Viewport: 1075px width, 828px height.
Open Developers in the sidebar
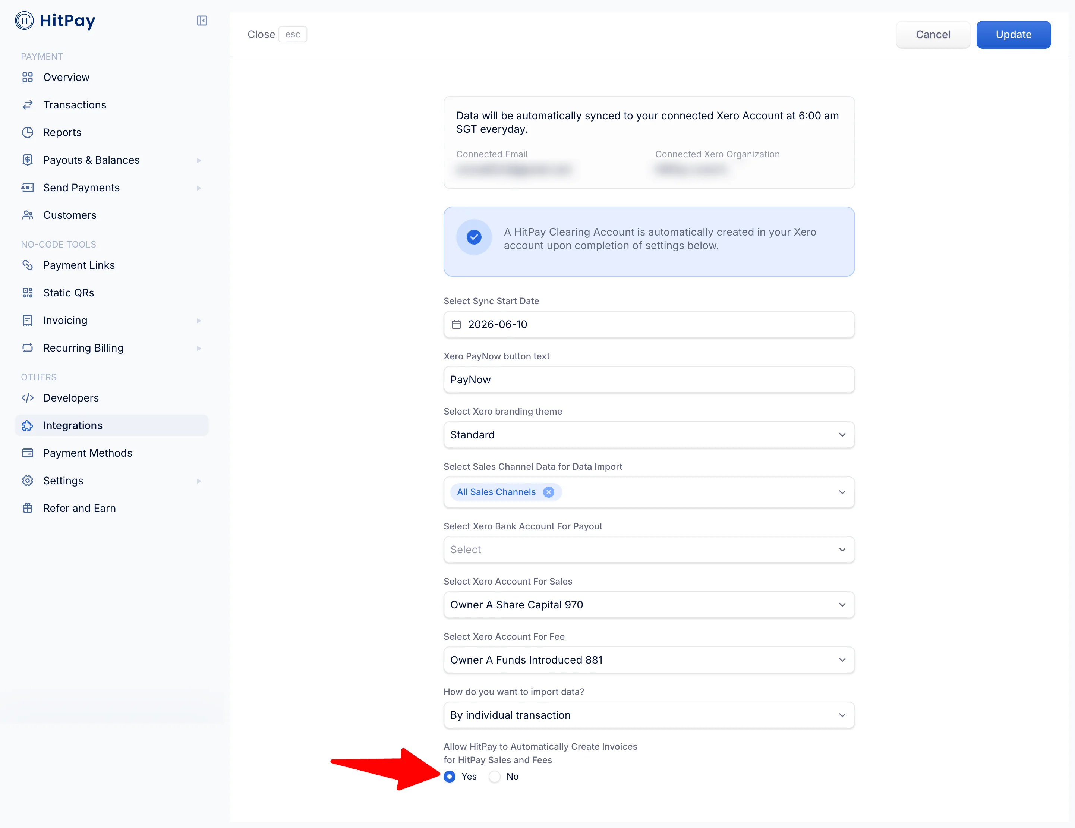pos(112,398)
